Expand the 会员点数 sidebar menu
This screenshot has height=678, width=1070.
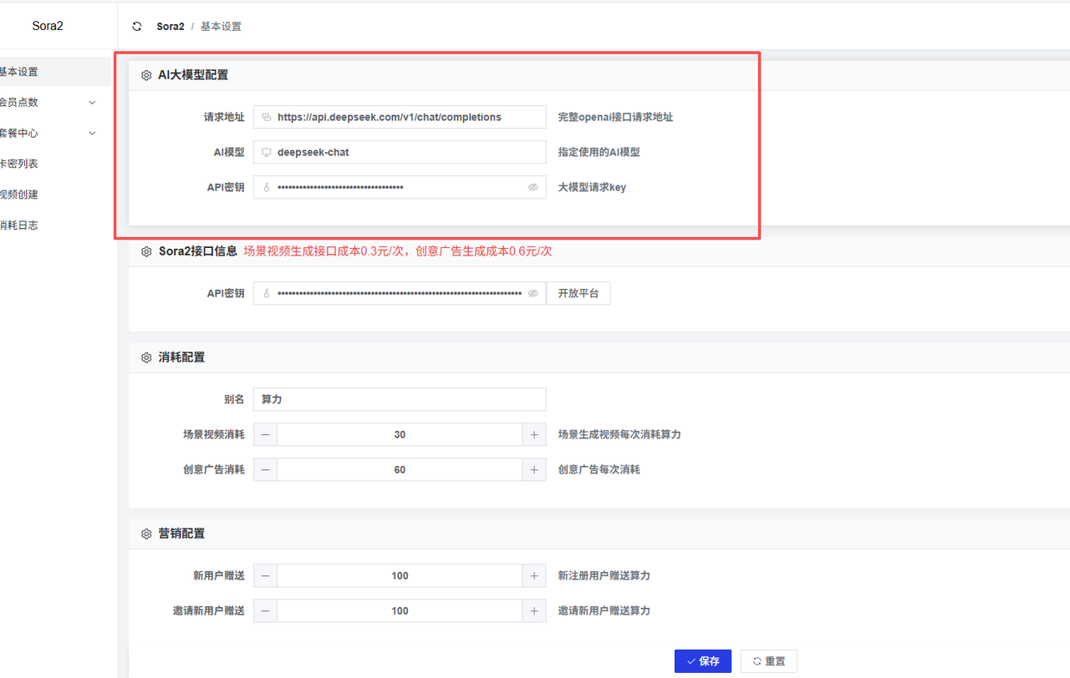point(48,103)
